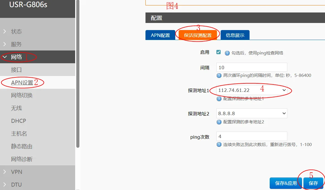Screen dimensions: 325x190
Task: Click the USR-G806s header title
Action: [x=28, y=5]
